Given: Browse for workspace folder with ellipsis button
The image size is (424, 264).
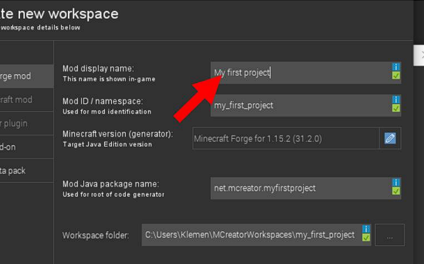Looking at the screenshot, I should [x=389, y=235].
